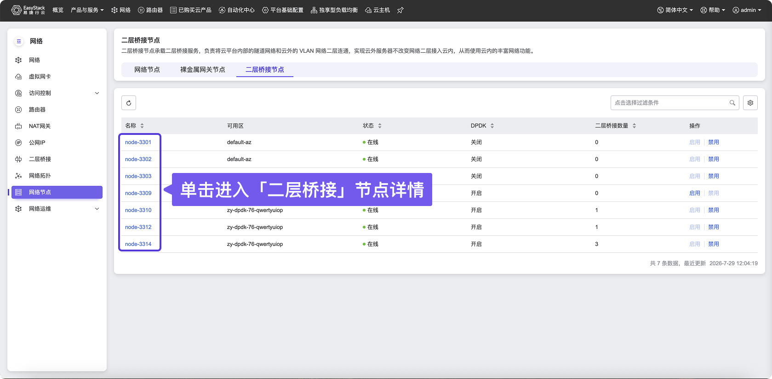Screen dimensions: 772x379
Task: Open node-3314 details
Action: (x=138, y=244)
